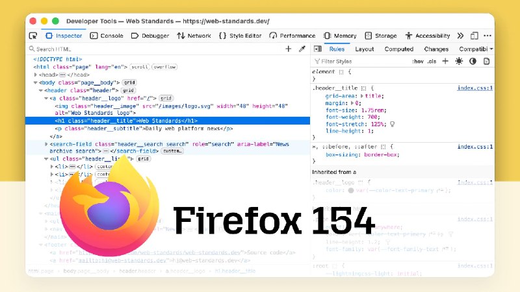Switch to the Console tab
The height and width of the screenshot is (292, 520).
coord(107,36)
